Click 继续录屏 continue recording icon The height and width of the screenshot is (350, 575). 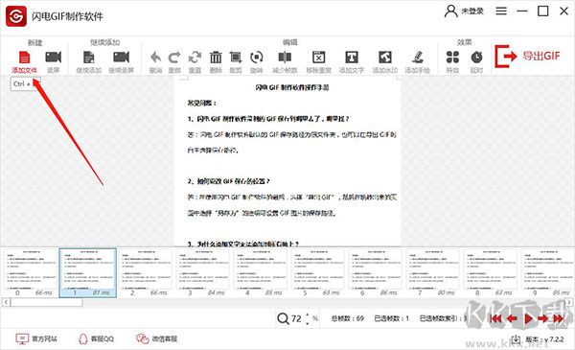[x=122, y=58]
